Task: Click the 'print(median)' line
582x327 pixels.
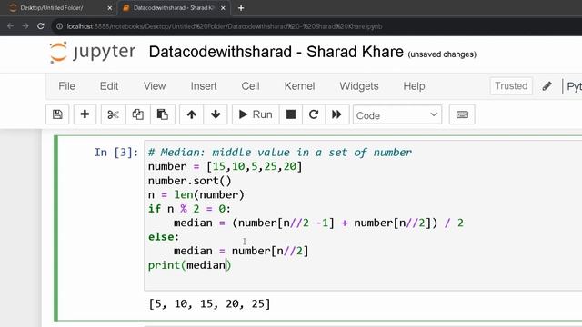Action: pyautogui.click(x=190, y=265)
